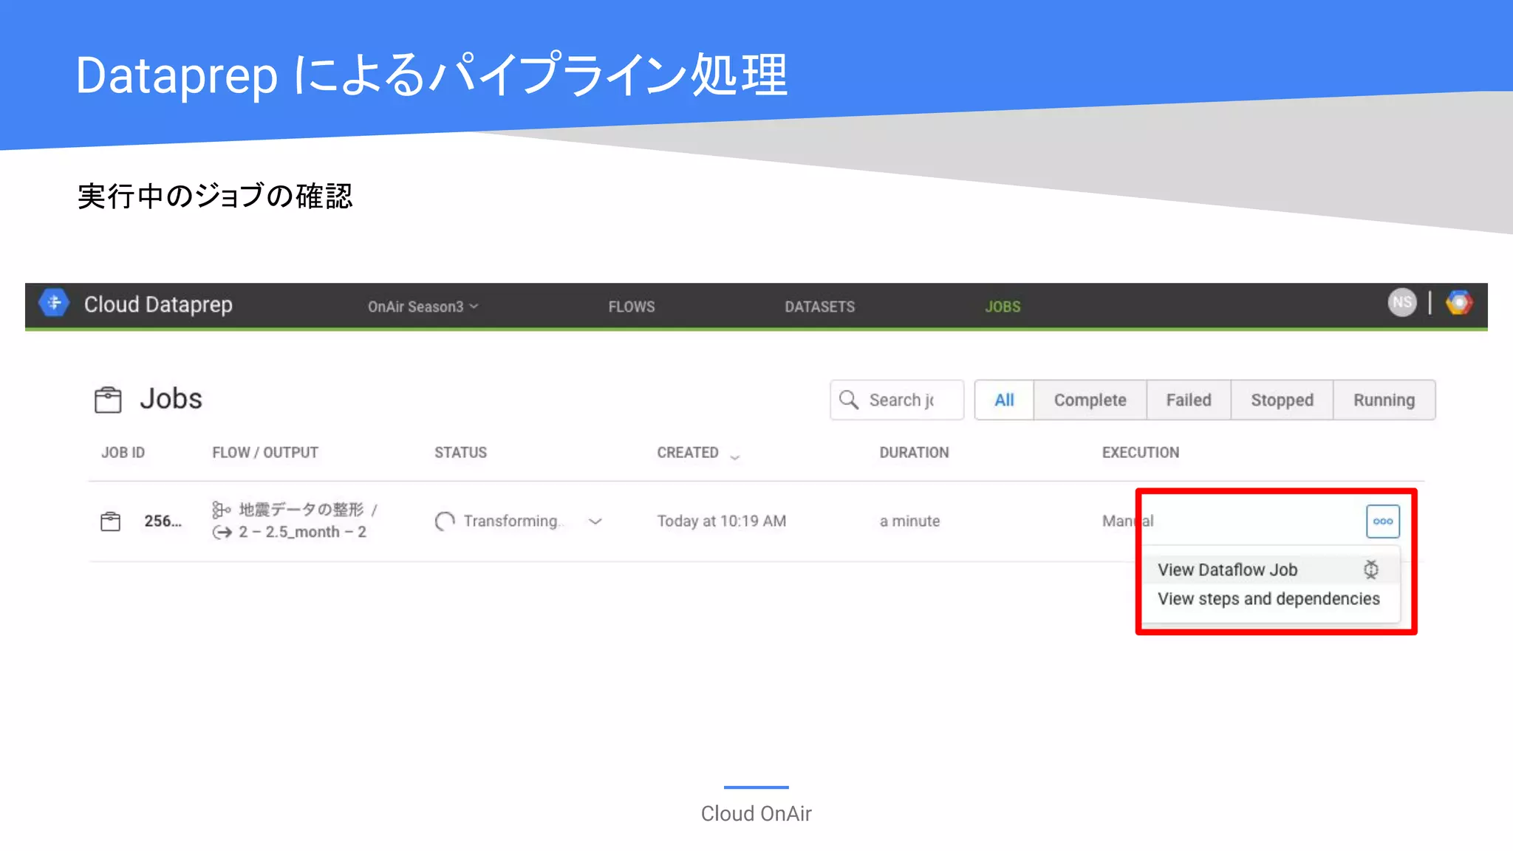Viewport: 1513px width, 851px height.
Task: Go to the JOBS tab
Action: point(1003,307)
